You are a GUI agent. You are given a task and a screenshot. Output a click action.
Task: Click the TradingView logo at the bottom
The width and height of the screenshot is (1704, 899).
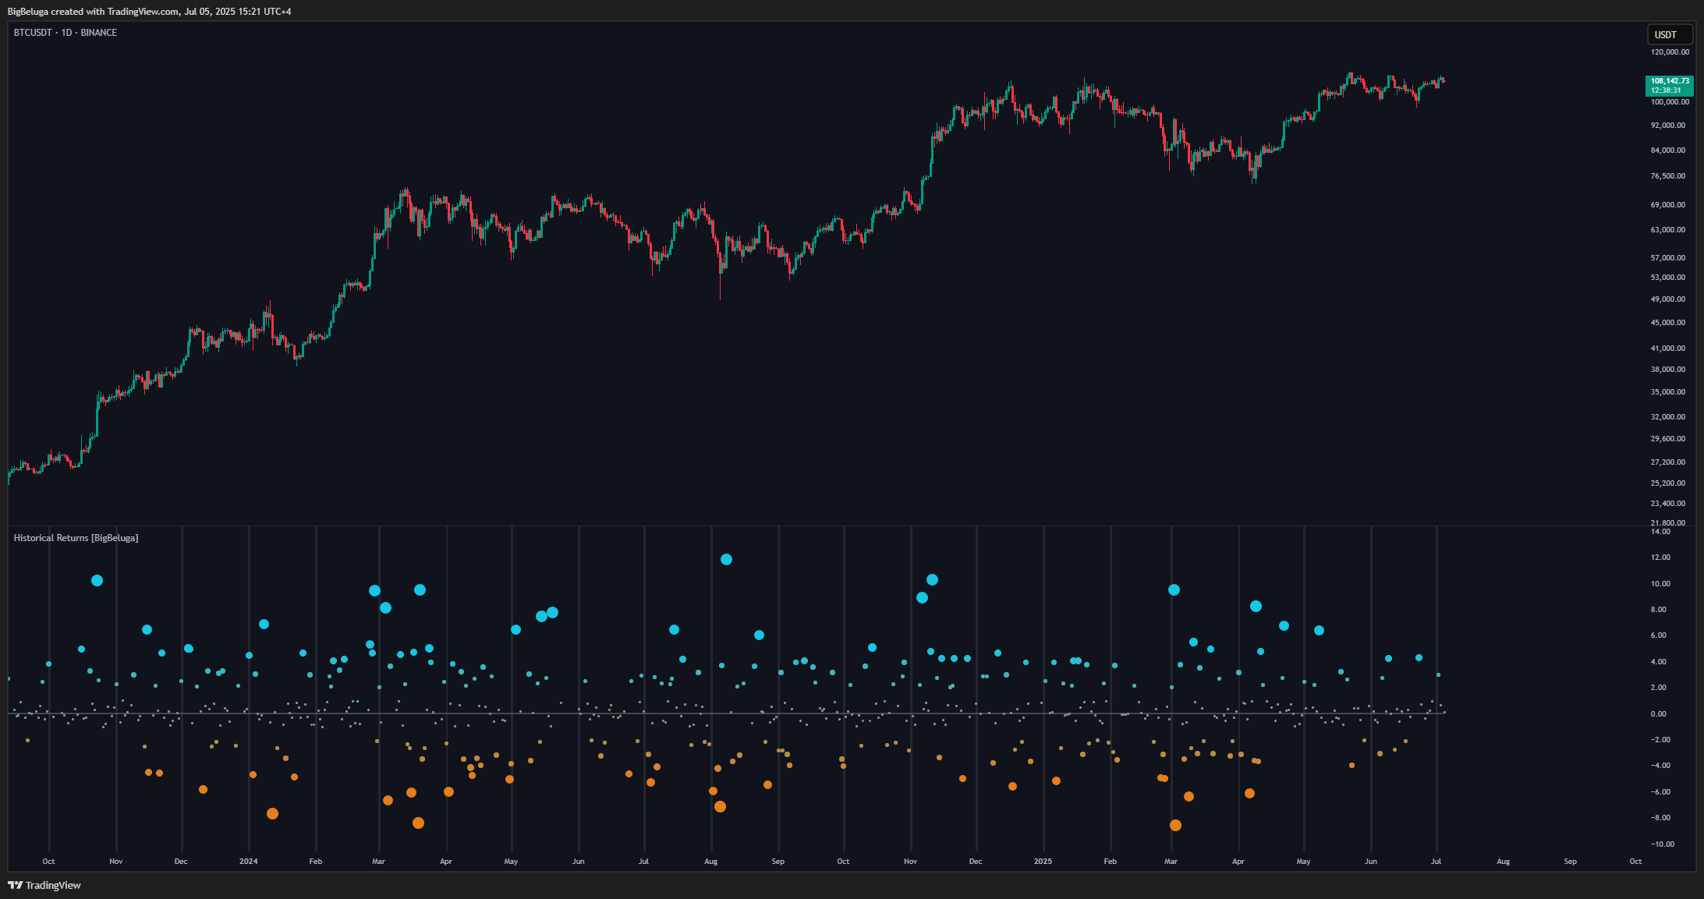click(x=44, y=885)
